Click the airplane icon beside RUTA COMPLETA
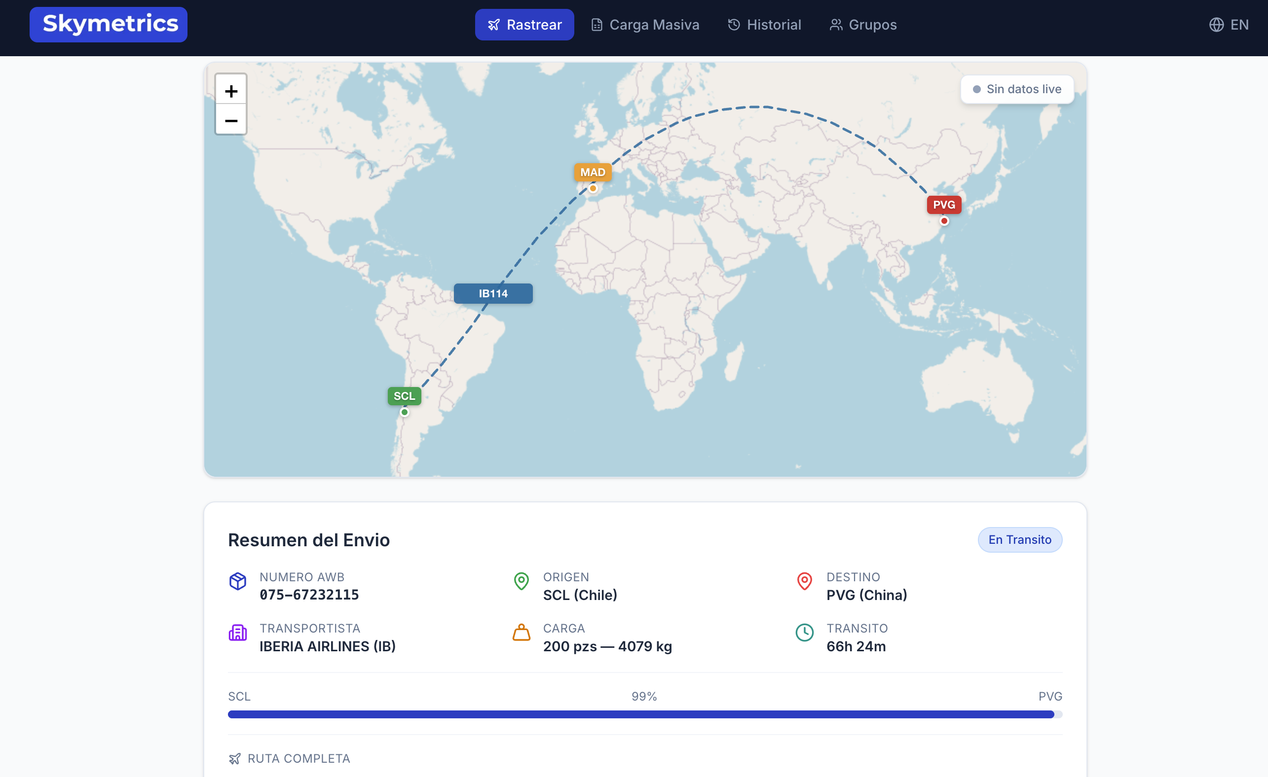The image size is (1268, 777). click(235, 758)
